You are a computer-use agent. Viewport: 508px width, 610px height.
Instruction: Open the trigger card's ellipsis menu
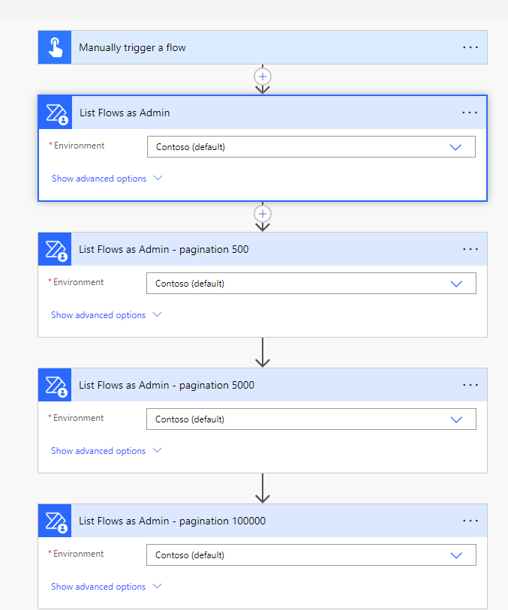[x=470, y=47]
